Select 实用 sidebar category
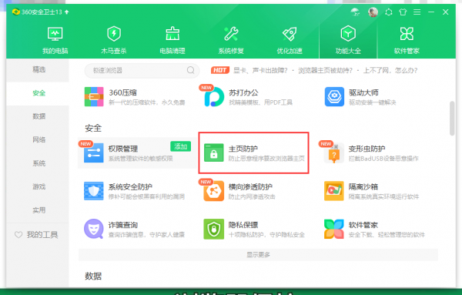The image size is (462, 295). point(38,210)
